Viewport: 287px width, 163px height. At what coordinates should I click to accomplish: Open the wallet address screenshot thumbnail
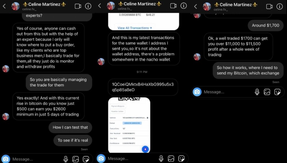[129, 125]
